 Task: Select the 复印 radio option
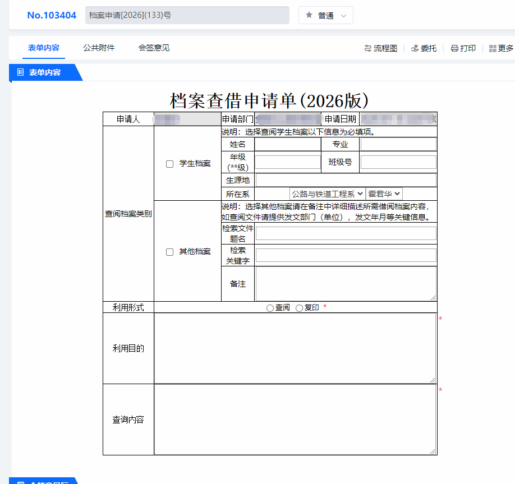pos(299,308)
